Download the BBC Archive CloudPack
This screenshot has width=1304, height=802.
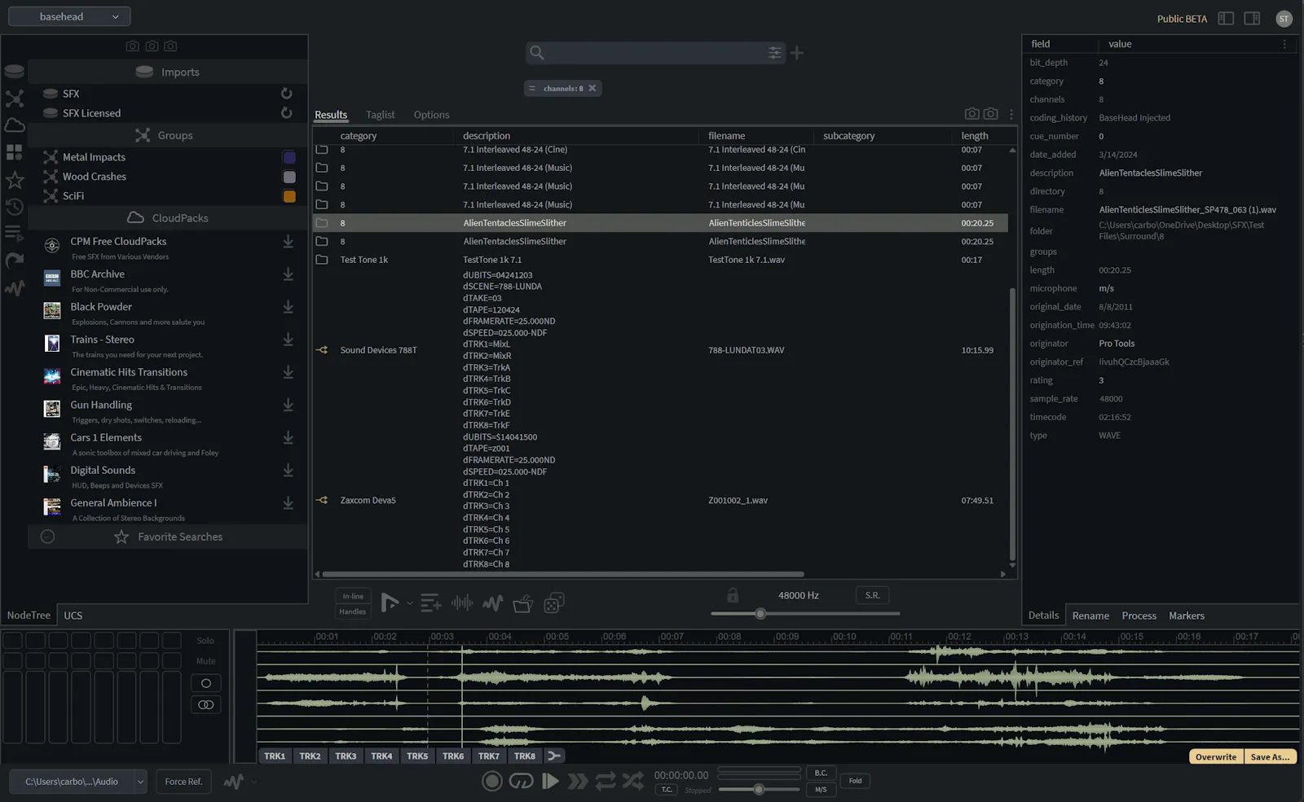[288, 274]
